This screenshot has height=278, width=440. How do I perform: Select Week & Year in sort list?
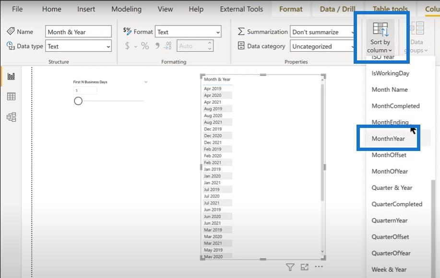389,269
